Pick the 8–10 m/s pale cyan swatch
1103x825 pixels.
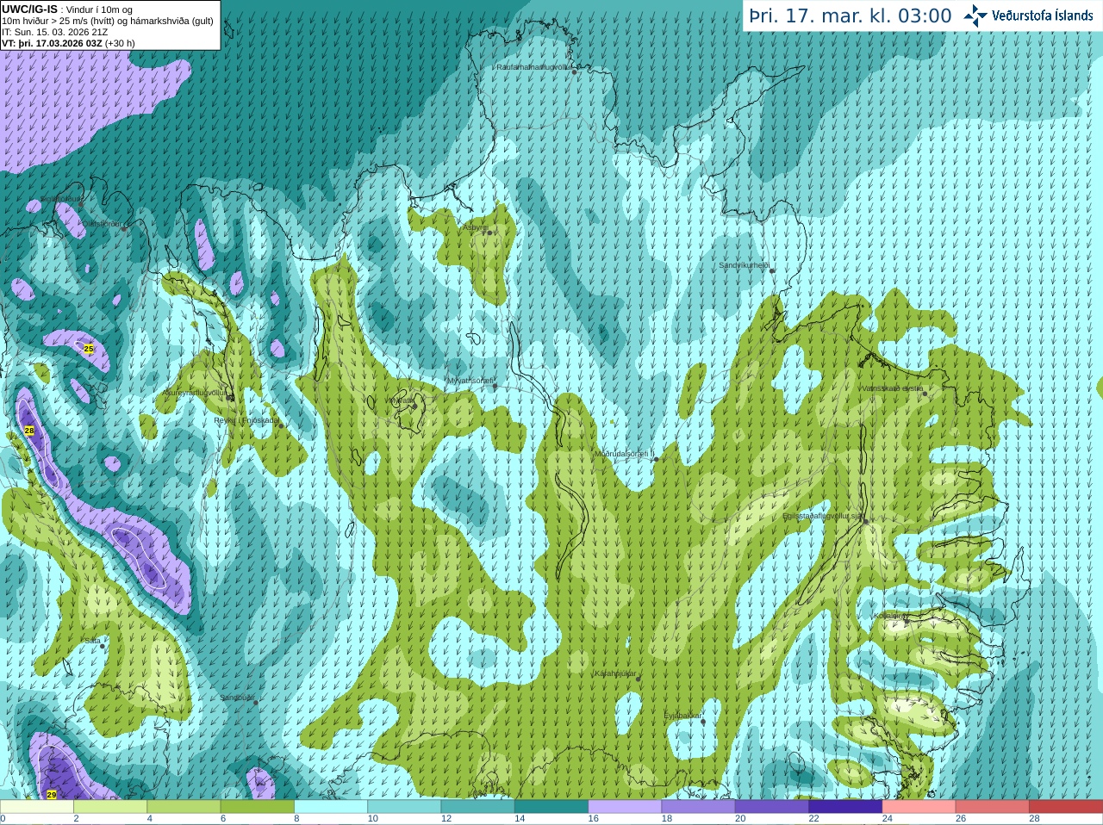pyautogui.click(x=331, y=807)
